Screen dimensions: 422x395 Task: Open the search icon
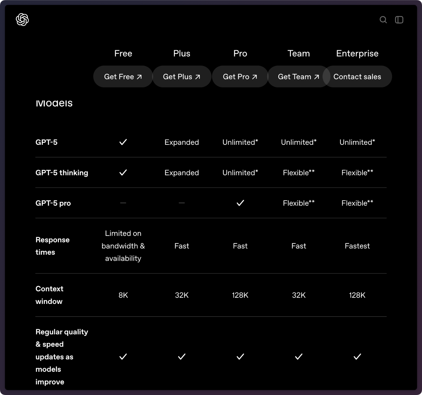coord(383,20)
